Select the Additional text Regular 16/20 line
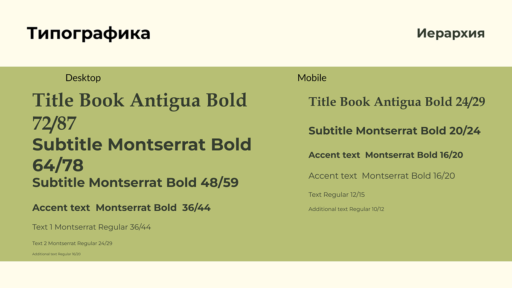The height and width of the screenshot is (288, 512). coord(56,254)
